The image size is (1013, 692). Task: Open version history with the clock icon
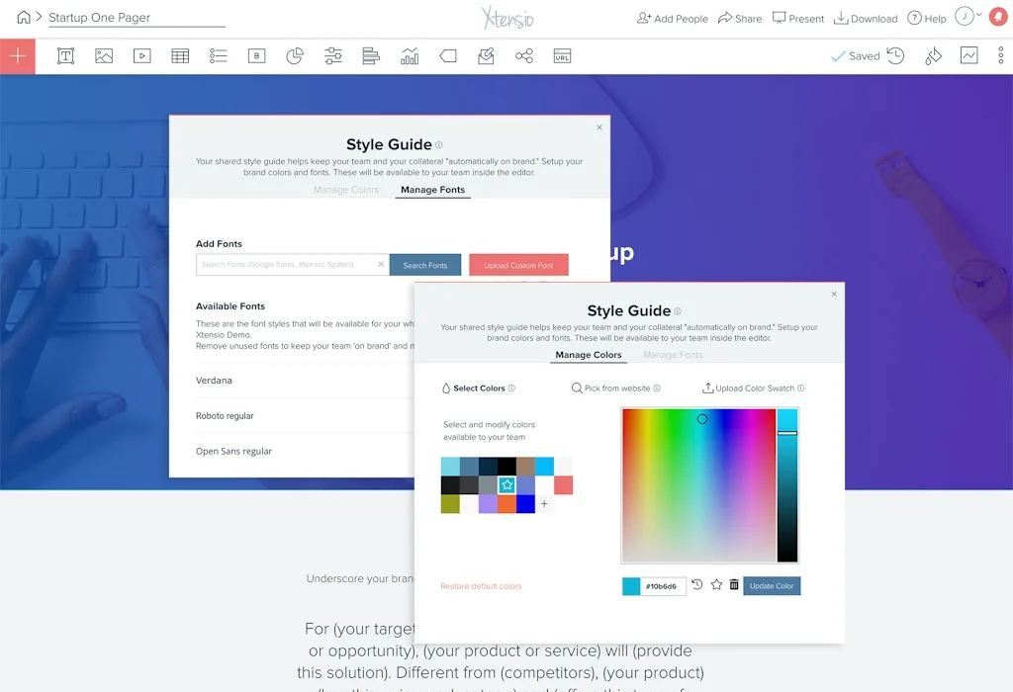click(x=895, y=56)
